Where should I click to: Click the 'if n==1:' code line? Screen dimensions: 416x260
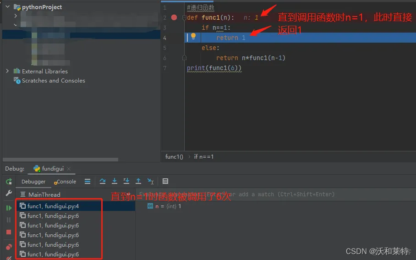[216, 28]
